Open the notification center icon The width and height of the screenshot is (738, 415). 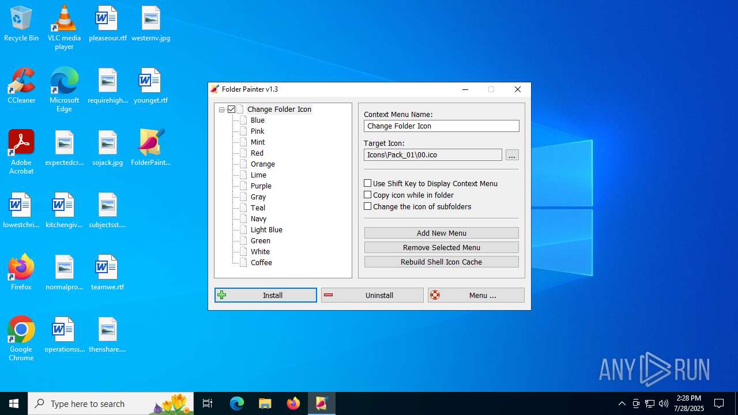click(719, 403)
